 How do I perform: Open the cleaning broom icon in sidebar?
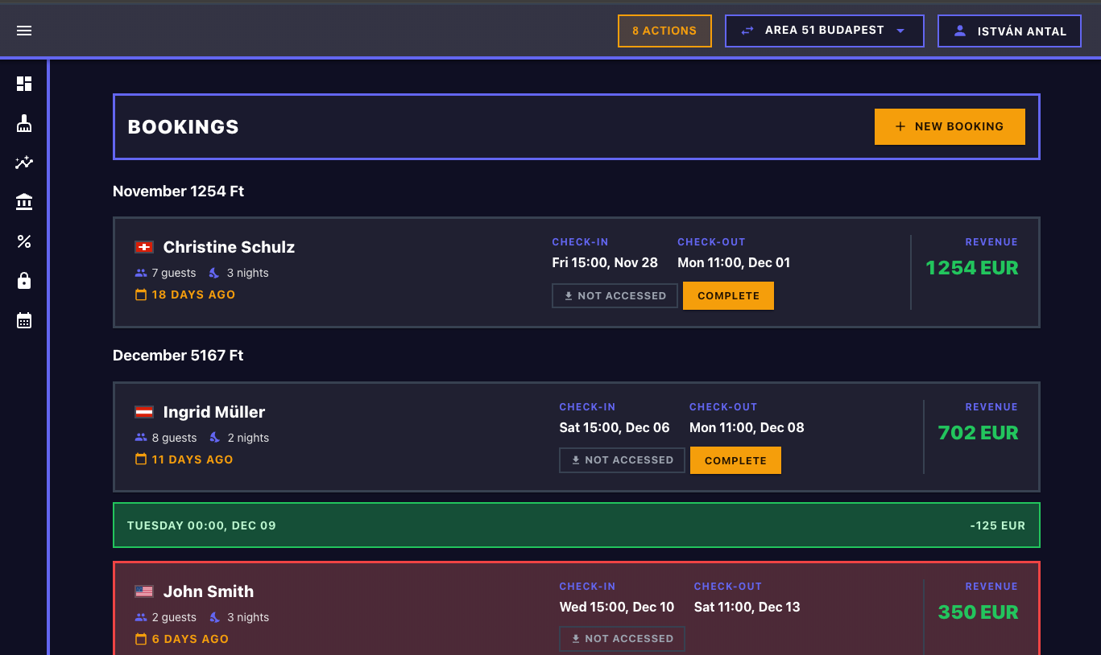[24, 123]
